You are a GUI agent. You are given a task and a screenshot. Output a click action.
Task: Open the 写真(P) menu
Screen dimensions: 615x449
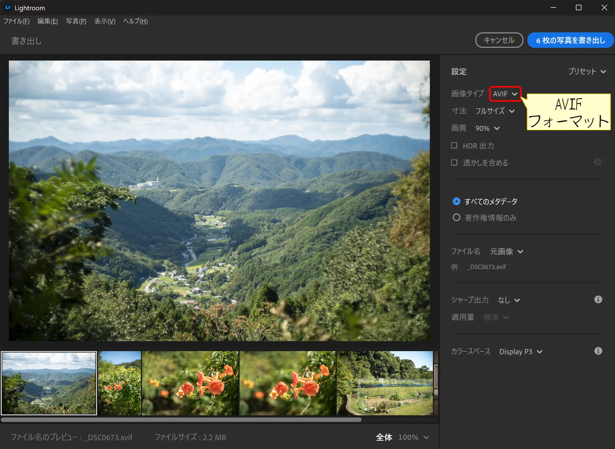click(76, 21)
